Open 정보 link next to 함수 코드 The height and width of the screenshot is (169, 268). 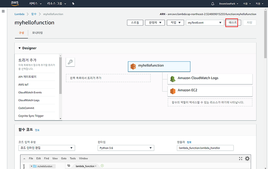[x=37, y=130]
